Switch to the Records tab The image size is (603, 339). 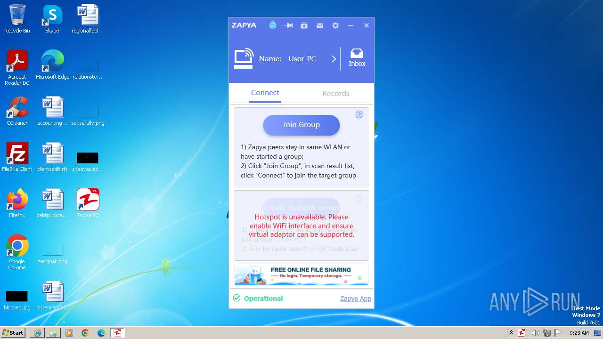tap(336, 93)
